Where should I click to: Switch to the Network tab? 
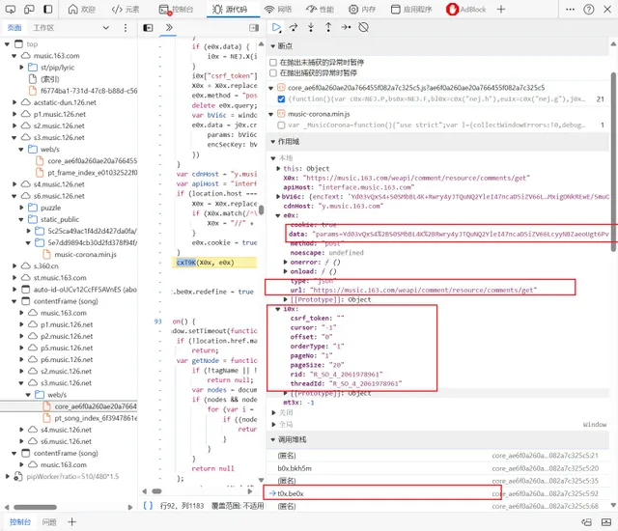click(278, 9)
